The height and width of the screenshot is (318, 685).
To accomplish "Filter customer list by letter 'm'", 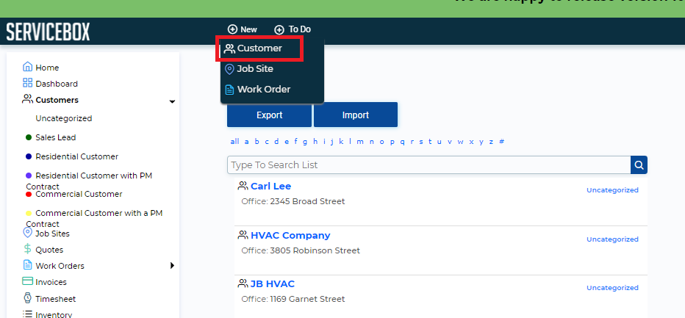I will [360, 142].
